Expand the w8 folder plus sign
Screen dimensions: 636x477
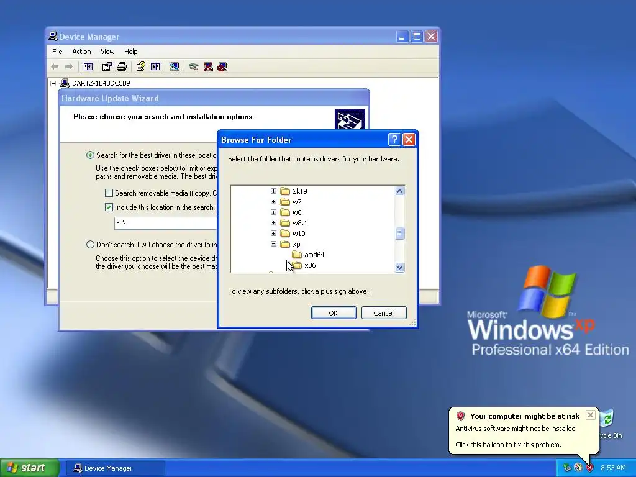(x=273, y=212)
